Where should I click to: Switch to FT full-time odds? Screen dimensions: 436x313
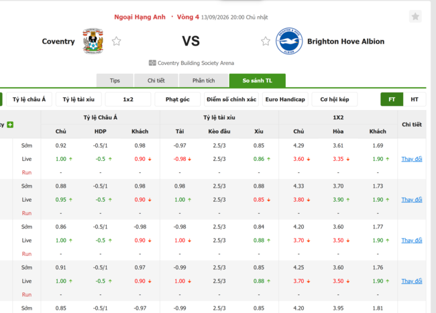click(392, 99)
